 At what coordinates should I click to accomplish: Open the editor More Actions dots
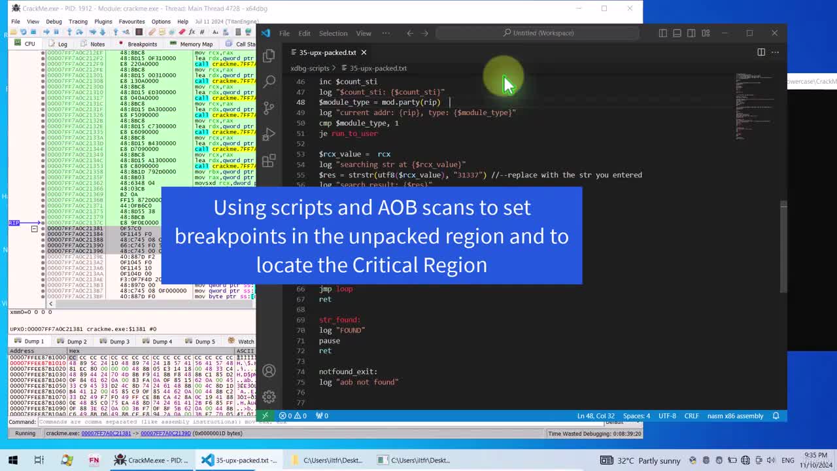point(776,52)
